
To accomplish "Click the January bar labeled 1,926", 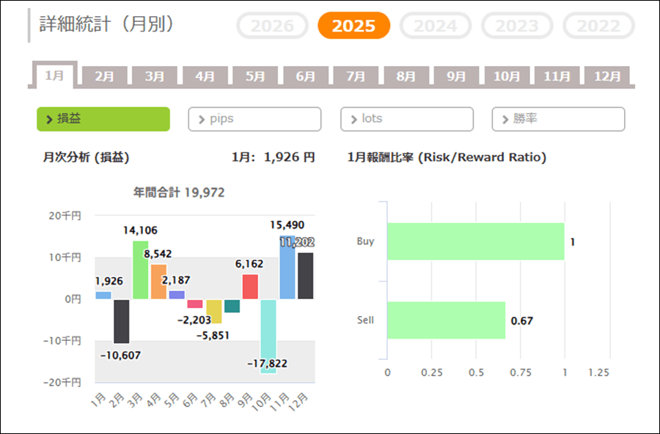I will coord(103,295).
